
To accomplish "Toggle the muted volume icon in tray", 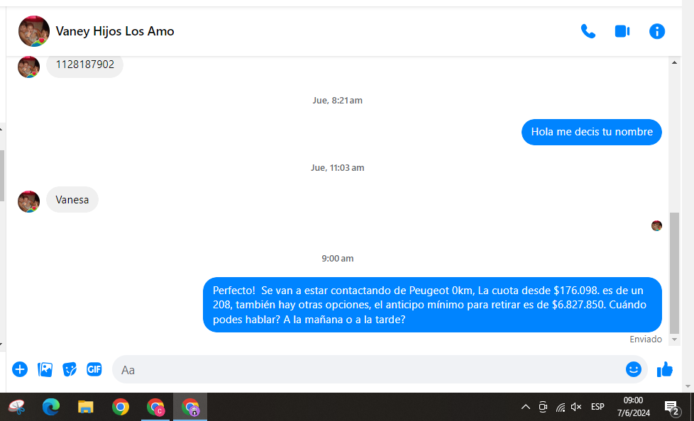I will (576, 407).
